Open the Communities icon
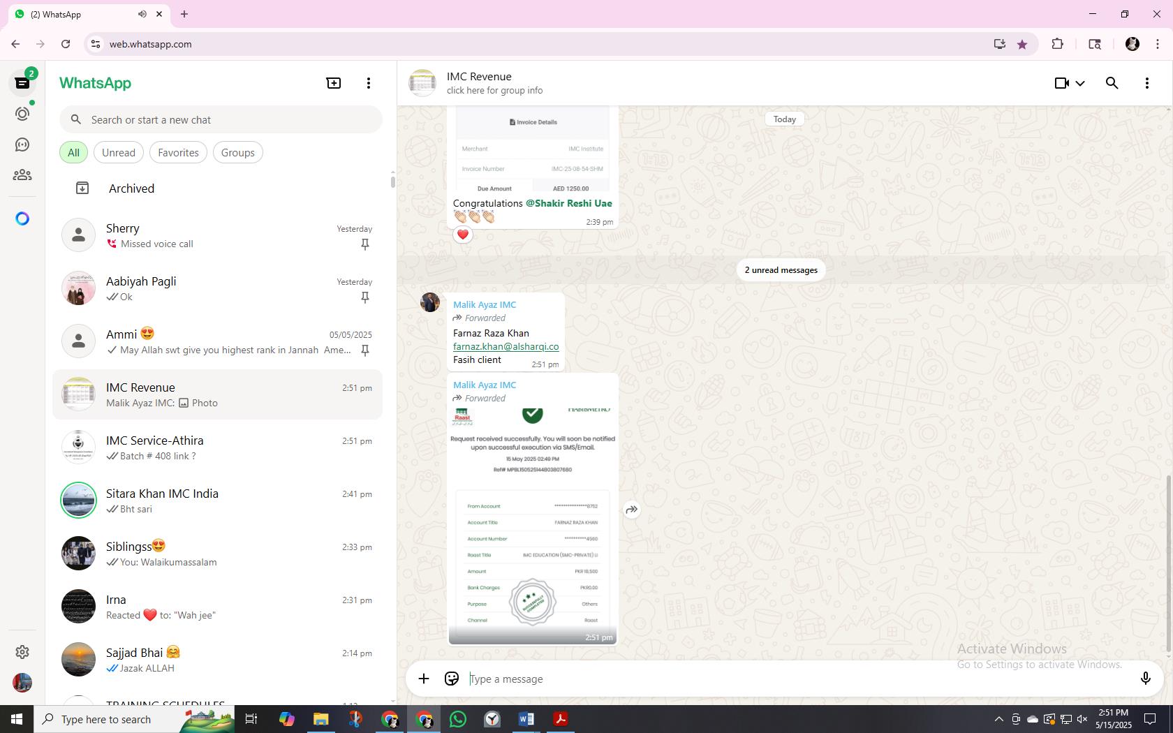 22,175
